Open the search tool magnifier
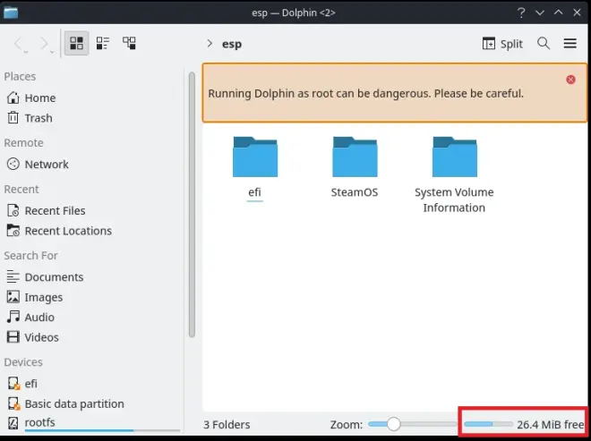Screen dimensions: 591x441 [x=544, y=43]
